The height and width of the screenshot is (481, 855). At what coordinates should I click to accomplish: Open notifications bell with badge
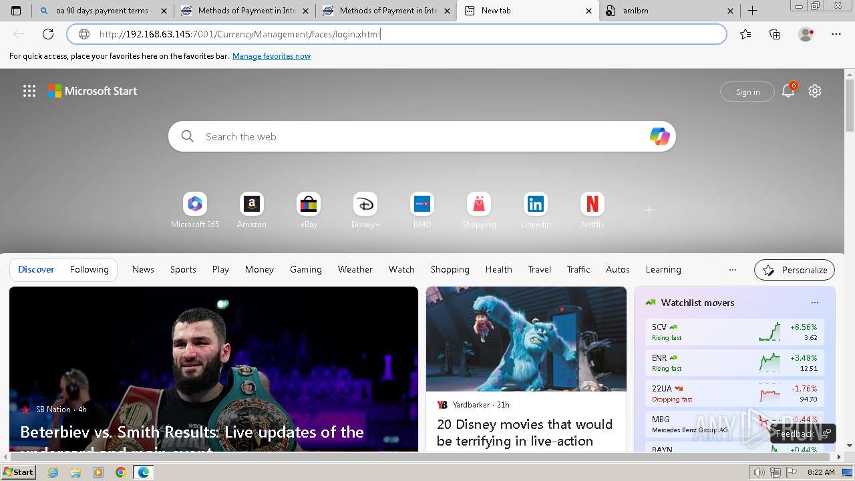click(x=789, y=91)
